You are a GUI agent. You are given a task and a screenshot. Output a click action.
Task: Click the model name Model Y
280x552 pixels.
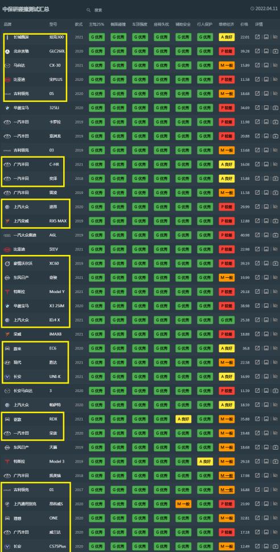[x=57, y=292]
